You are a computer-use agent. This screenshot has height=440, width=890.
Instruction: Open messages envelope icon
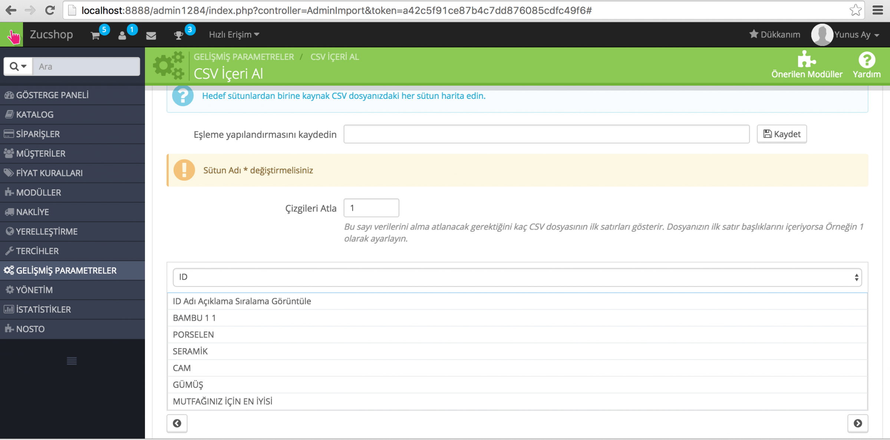point(151,36)
